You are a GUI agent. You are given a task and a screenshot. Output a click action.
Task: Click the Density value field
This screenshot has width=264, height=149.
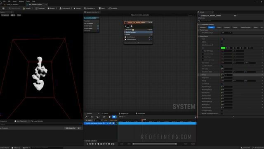[x=226, y=75]
